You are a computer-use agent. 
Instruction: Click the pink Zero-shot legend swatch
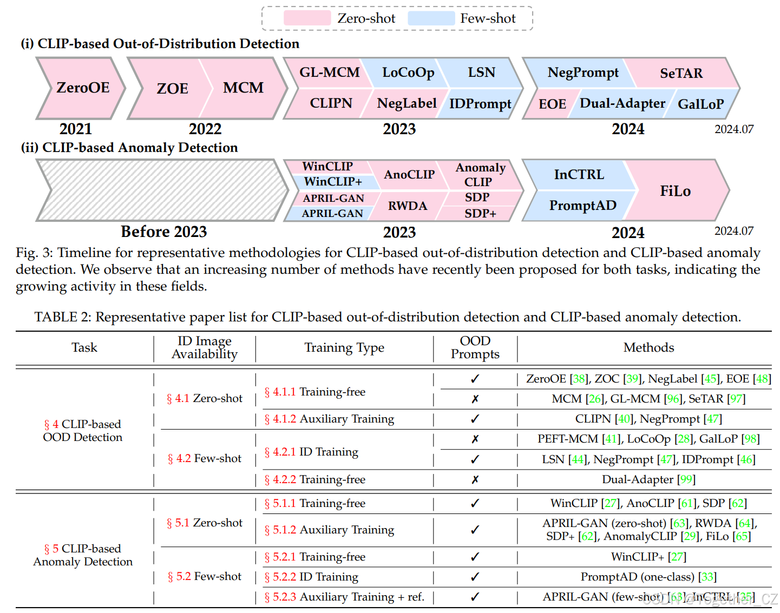(307, 18)
